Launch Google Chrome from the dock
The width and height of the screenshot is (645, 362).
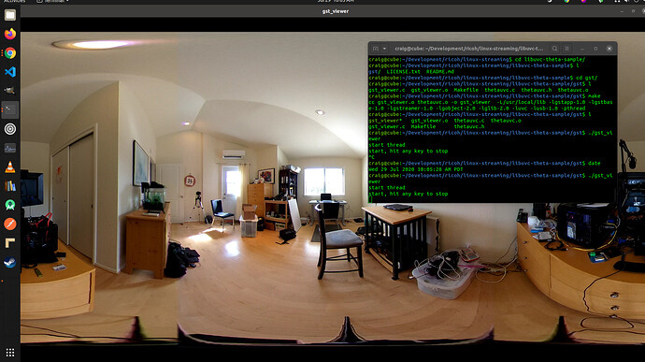[x=10, y=53]
